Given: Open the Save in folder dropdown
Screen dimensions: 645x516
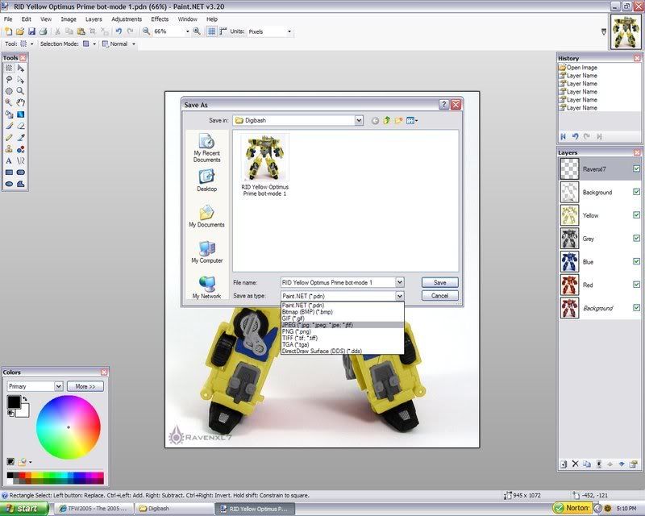Looking at the screenshot, I should pos(359,120).
